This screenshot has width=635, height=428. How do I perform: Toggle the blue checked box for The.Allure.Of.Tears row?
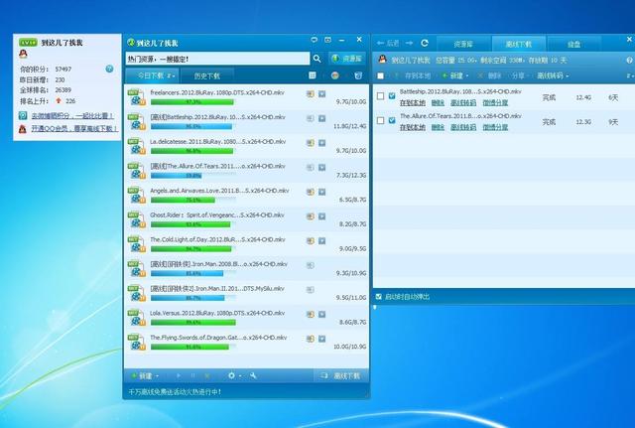tap(392, 120)
